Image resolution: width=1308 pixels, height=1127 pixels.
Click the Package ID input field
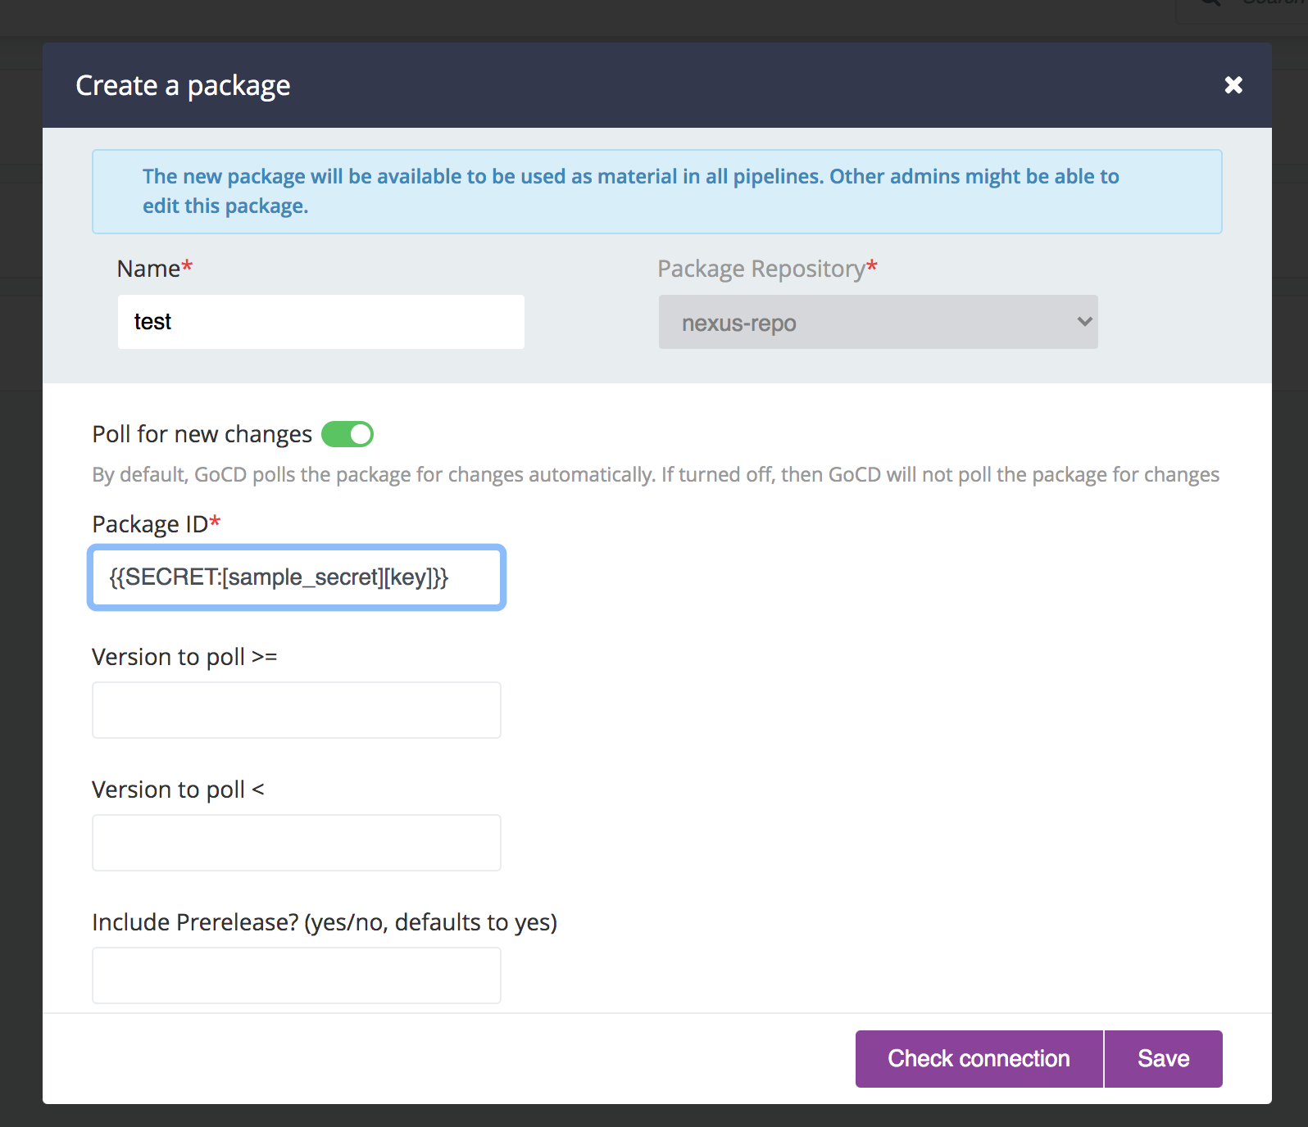pyautogui.click(x=297, y=577)
